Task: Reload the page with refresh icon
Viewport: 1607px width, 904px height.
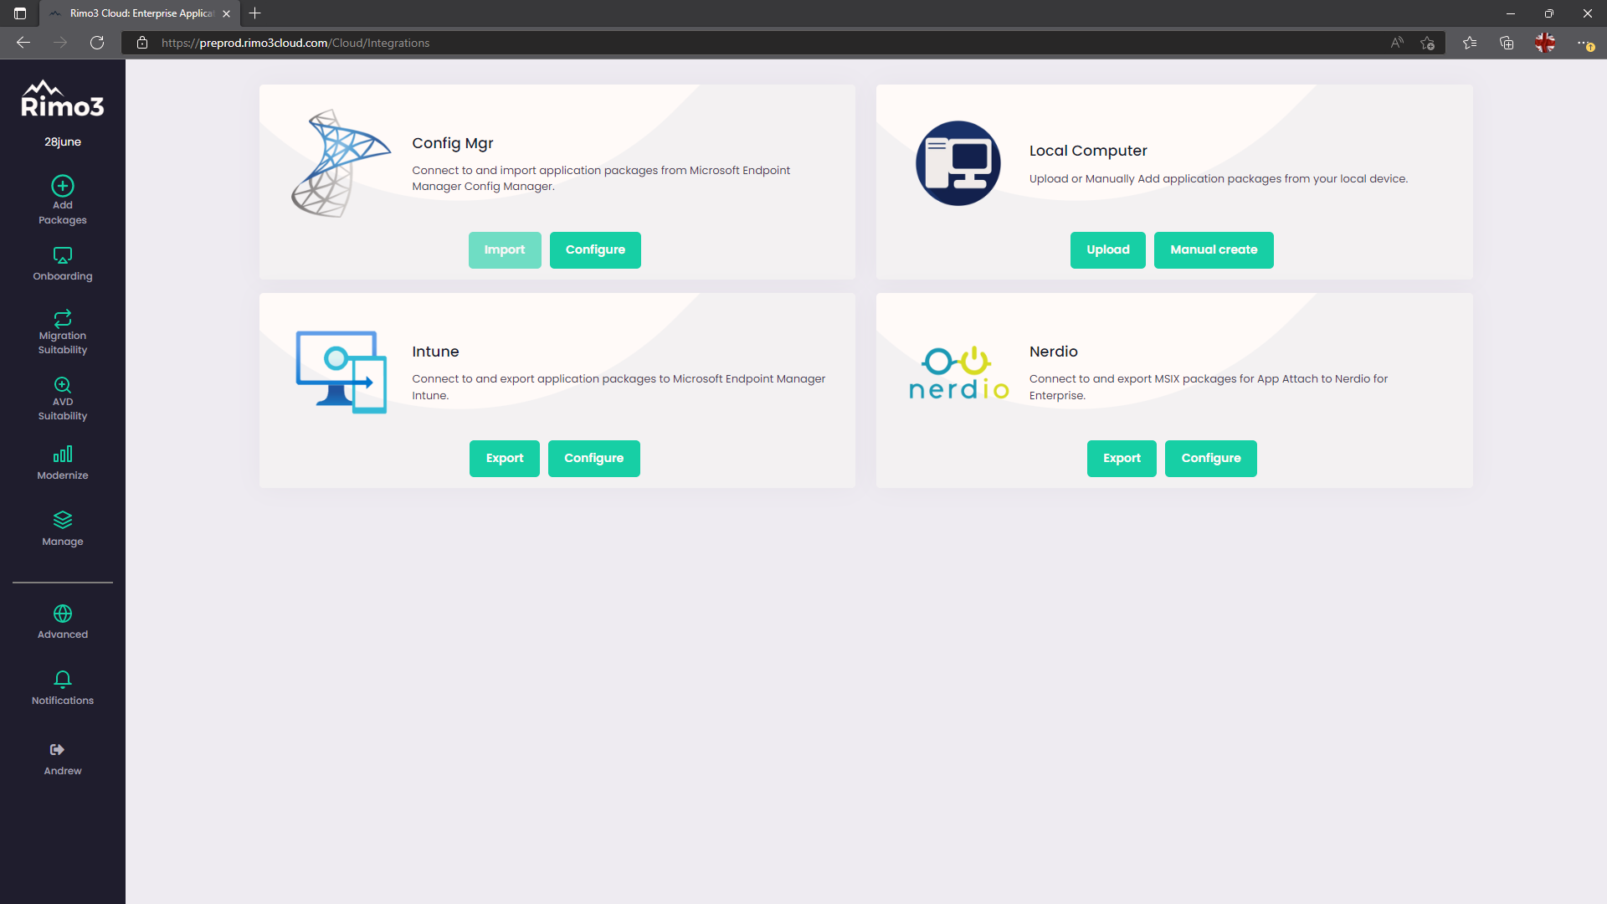Action: [97, 43]
